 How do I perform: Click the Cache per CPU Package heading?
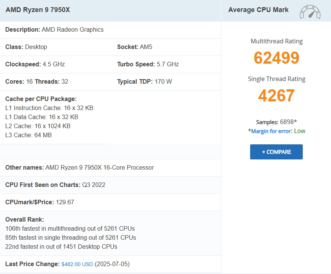(x=41, y=99)
